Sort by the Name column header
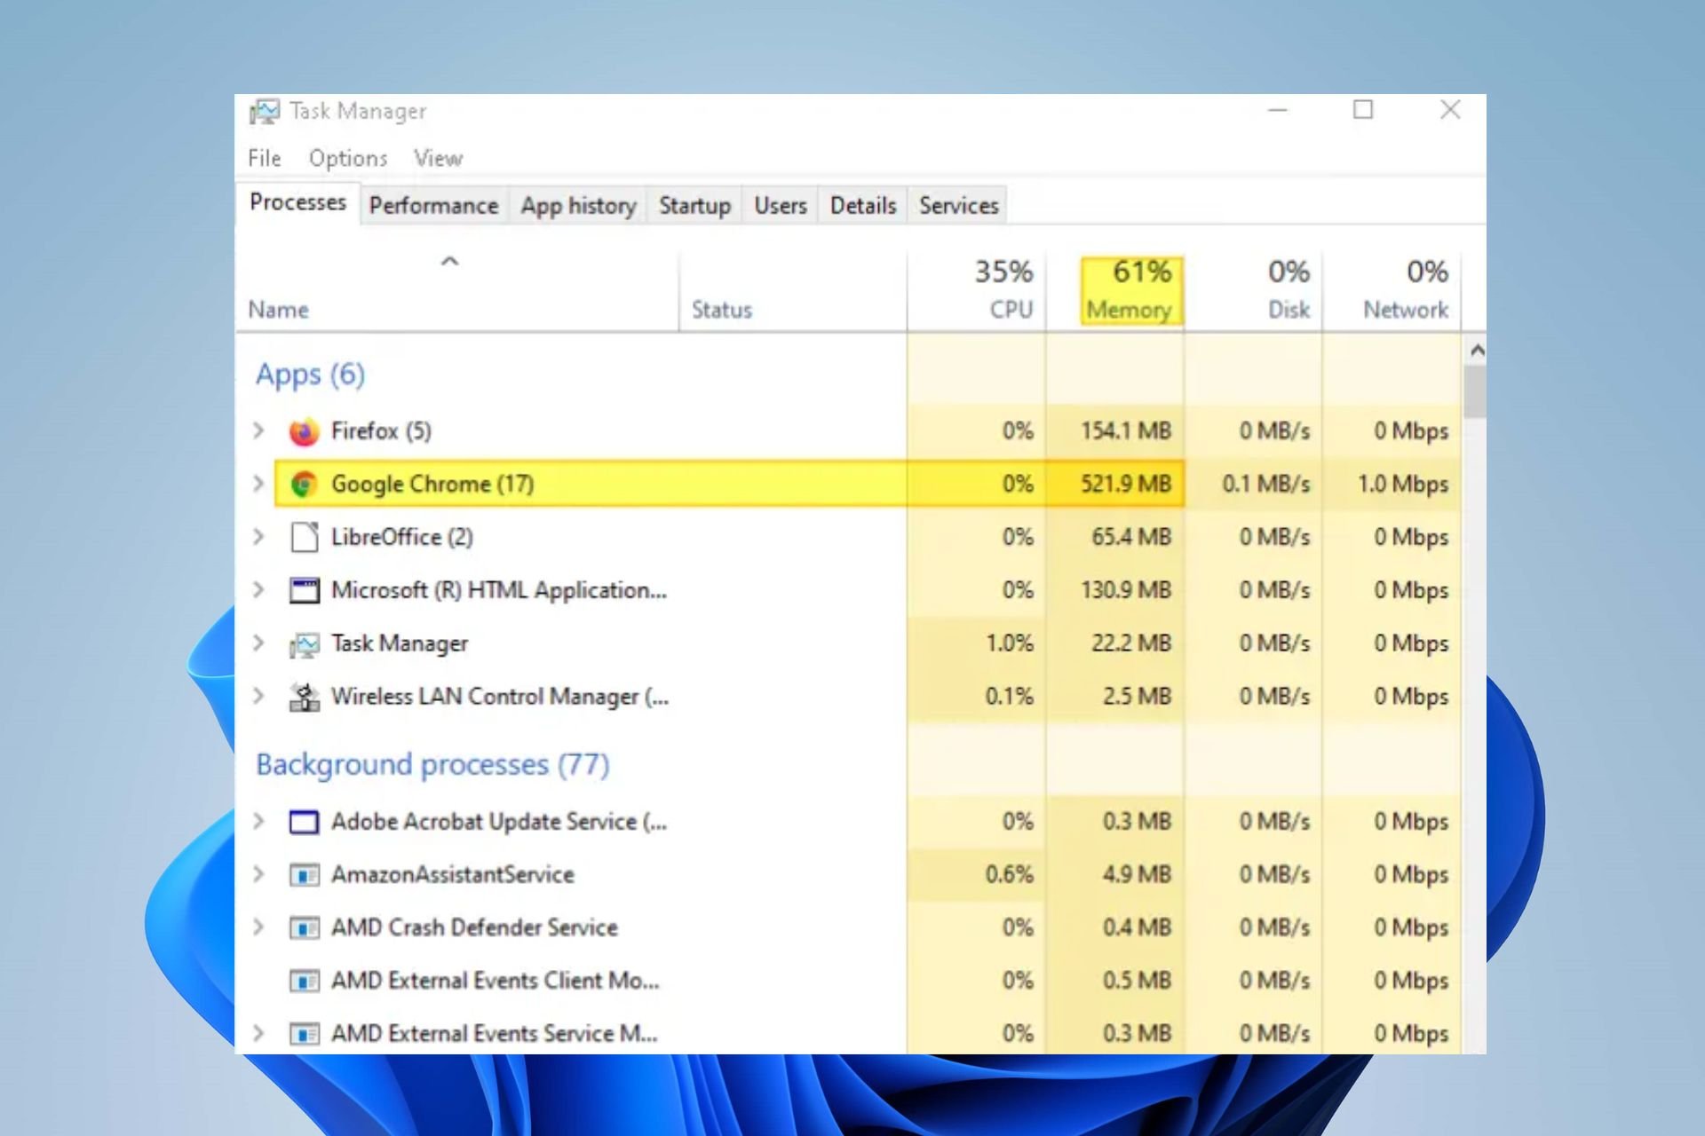This screenshot has height=1136, width=1705. 456,293
